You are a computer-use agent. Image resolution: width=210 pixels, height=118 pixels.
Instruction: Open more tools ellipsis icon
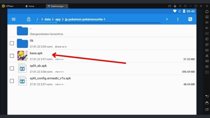pyautogui.click(x=207, y=72)
